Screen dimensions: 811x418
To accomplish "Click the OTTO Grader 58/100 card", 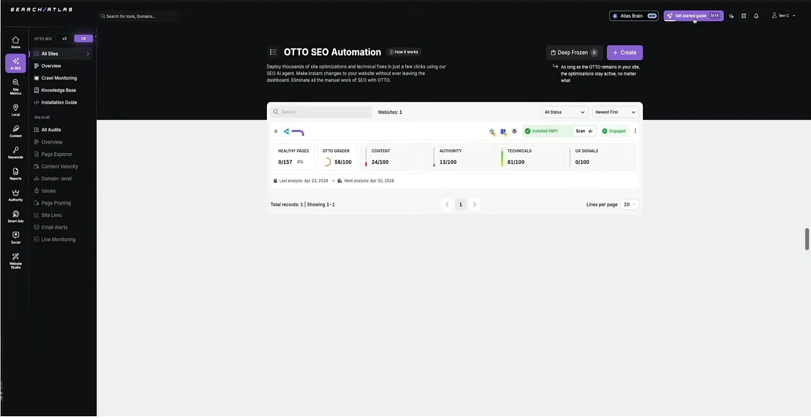I will (337, 157).
